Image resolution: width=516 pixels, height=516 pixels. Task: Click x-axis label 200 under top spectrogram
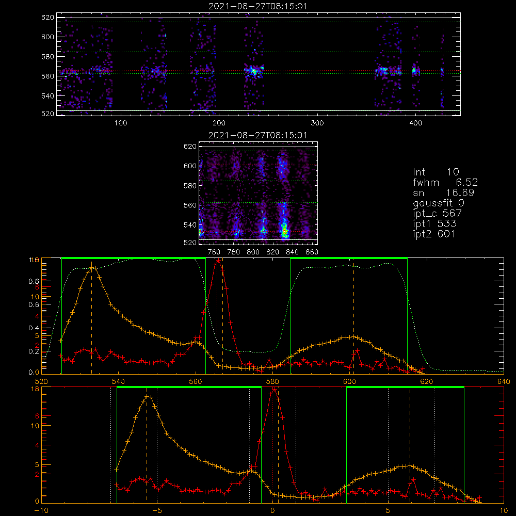pyautogui.click(x=219, y=123)
